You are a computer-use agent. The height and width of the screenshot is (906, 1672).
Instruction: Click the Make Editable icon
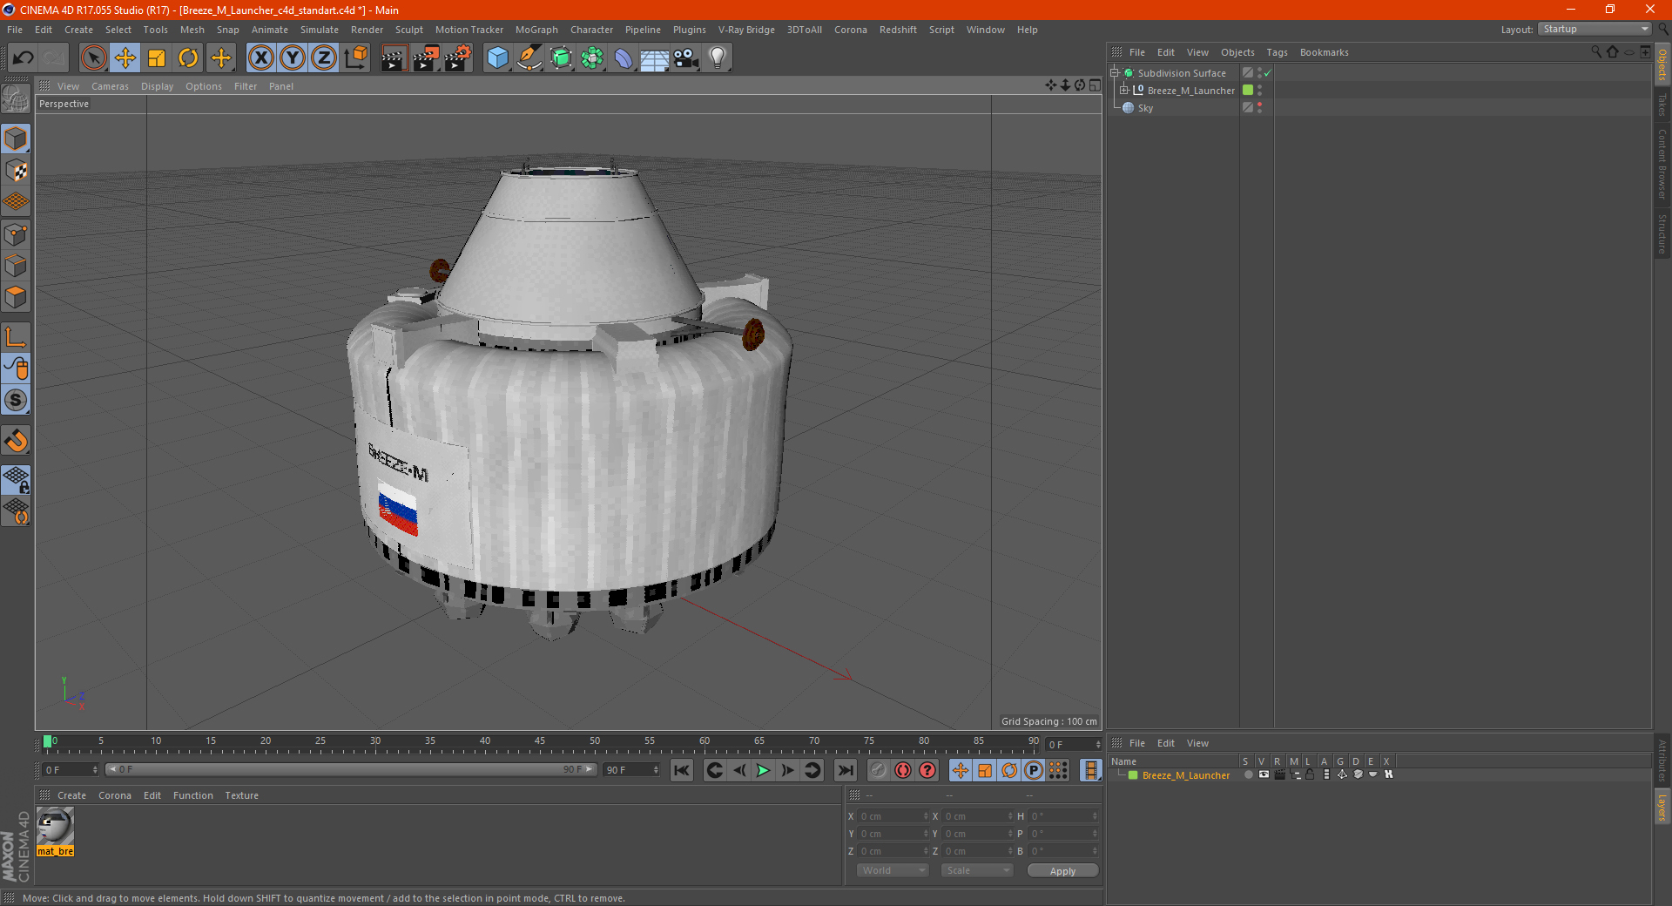pos(16,100)
